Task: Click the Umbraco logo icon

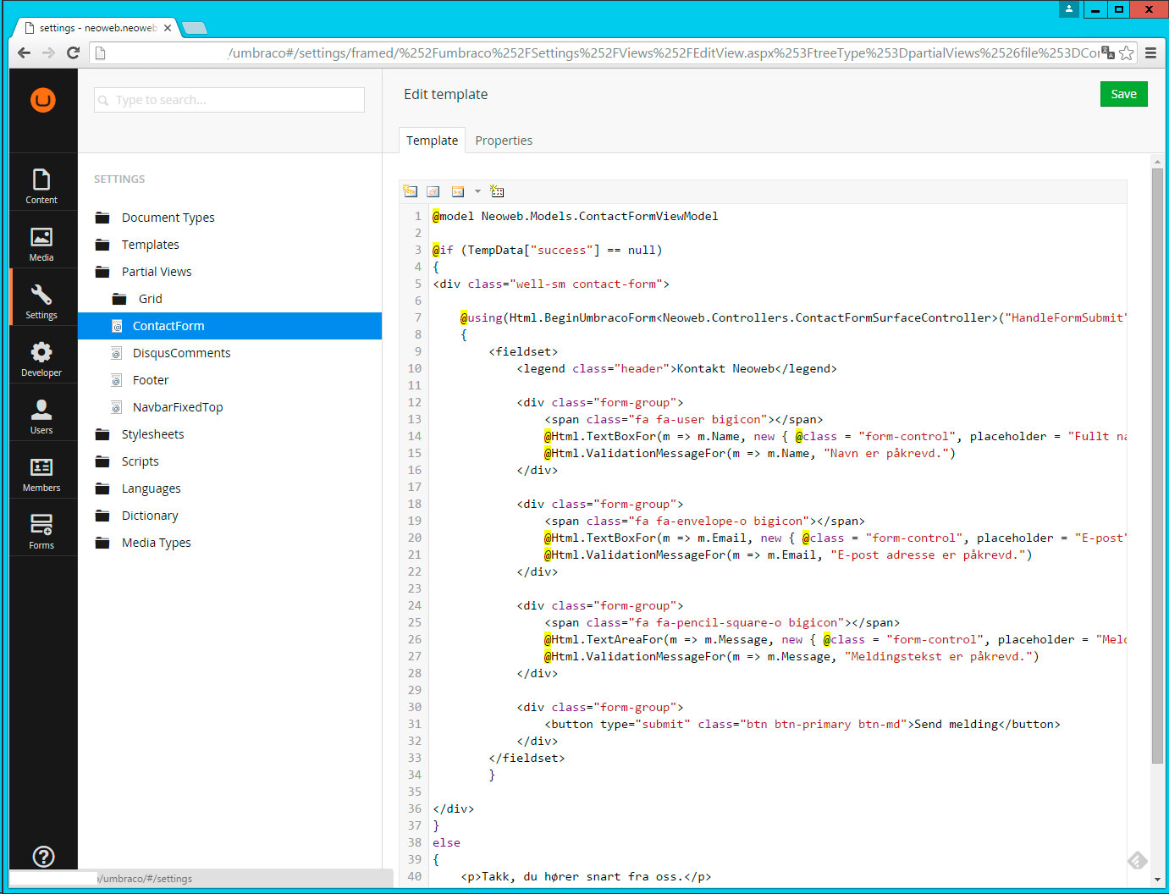Action: (x=43, y=100)
